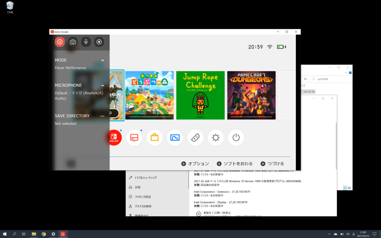
Task: Open the Nintendo eShop bag icon
Action: 155,138
